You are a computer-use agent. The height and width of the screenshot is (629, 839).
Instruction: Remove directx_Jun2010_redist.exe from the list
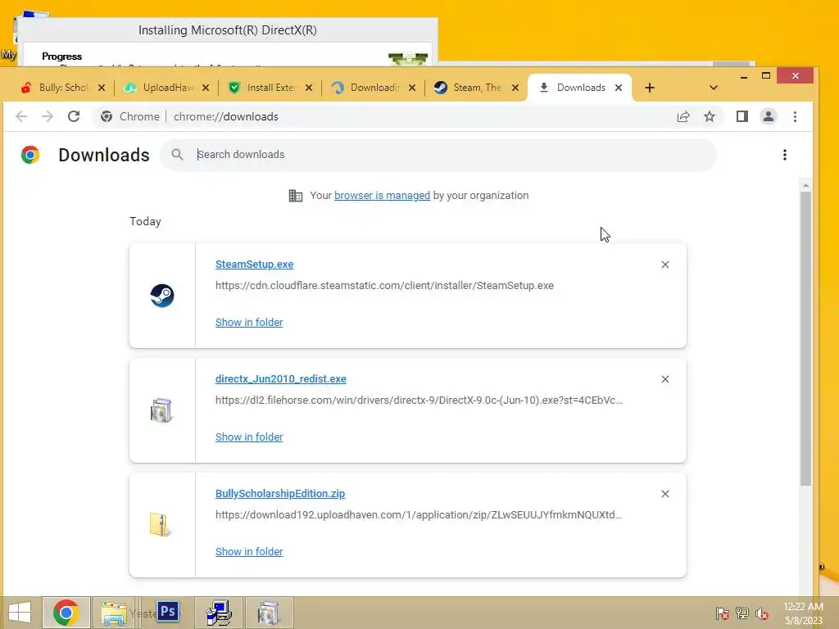tap(665, 379)
